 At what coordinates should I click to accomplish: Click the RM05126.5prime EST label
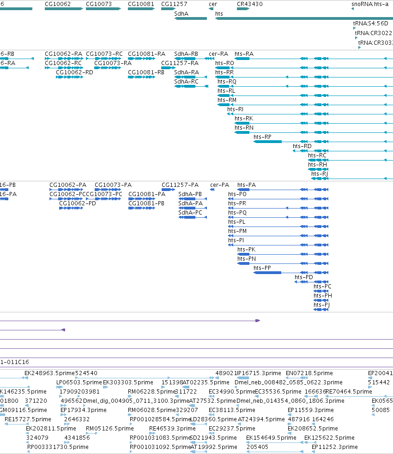click(x=110, y=429)
